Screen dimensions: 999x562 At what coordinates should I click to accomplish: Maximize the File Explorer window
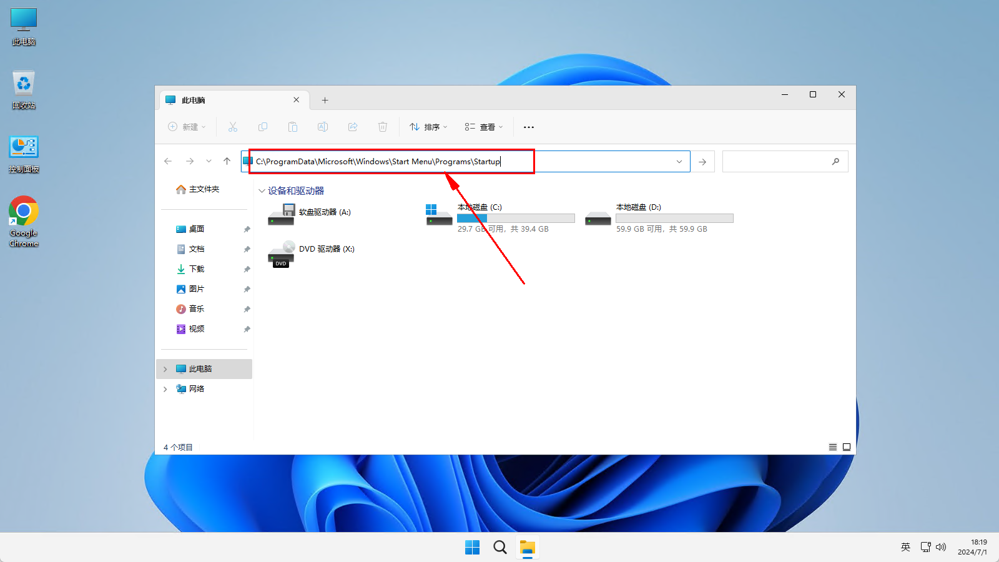tap(813, 94)
